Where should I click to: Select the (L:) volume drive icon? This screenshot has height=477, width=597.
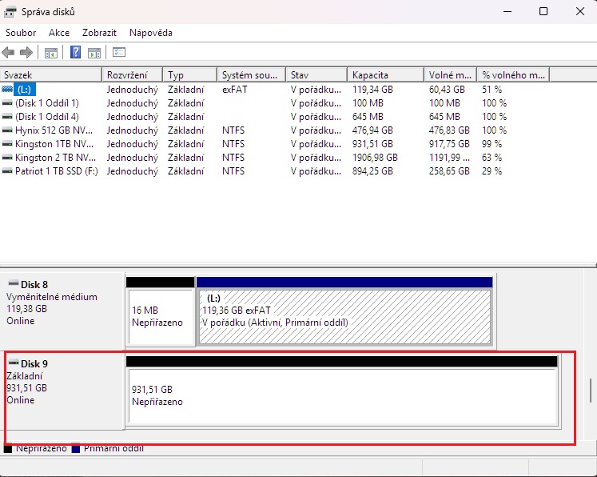click(x=7, y=89)
